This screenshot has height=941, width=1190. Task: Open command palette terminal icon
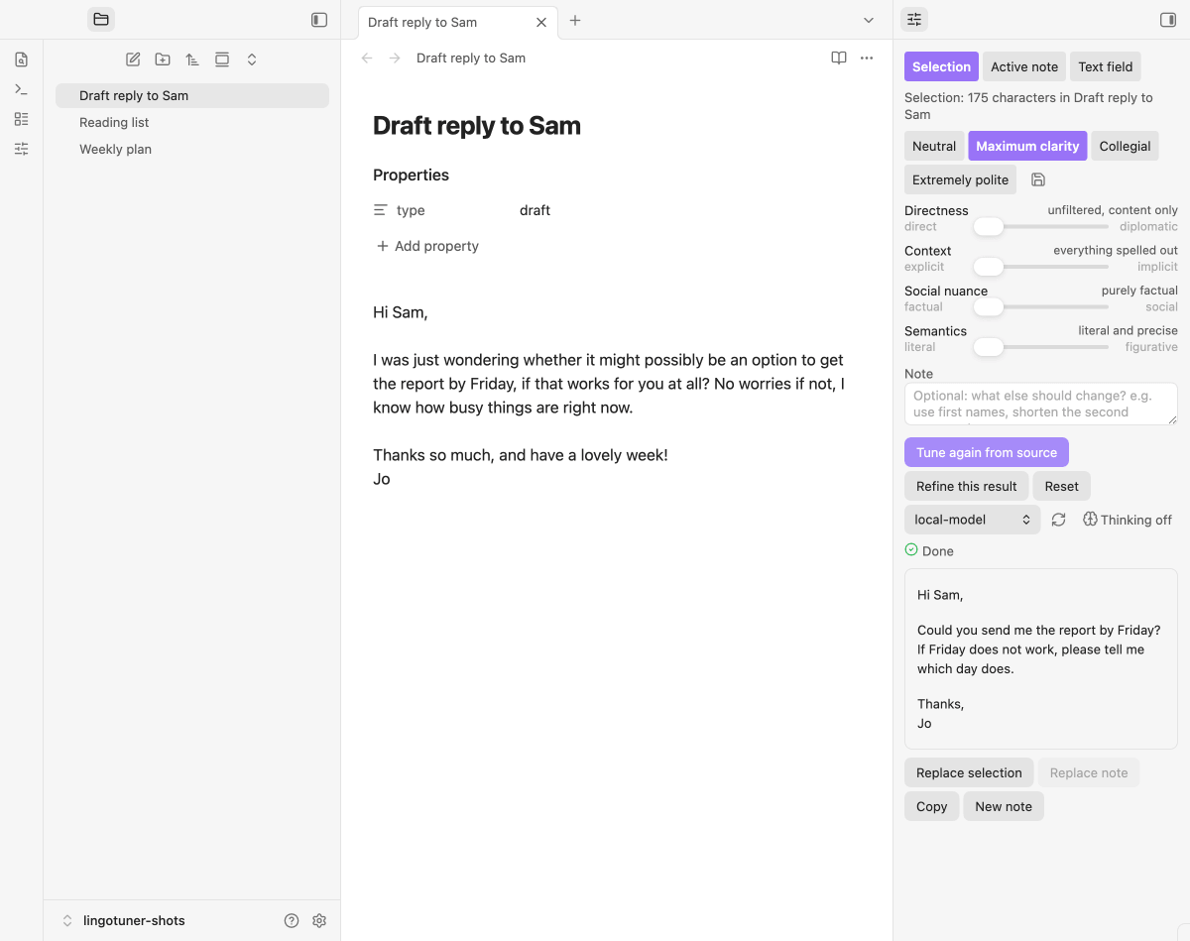click(x=22, y=89)
